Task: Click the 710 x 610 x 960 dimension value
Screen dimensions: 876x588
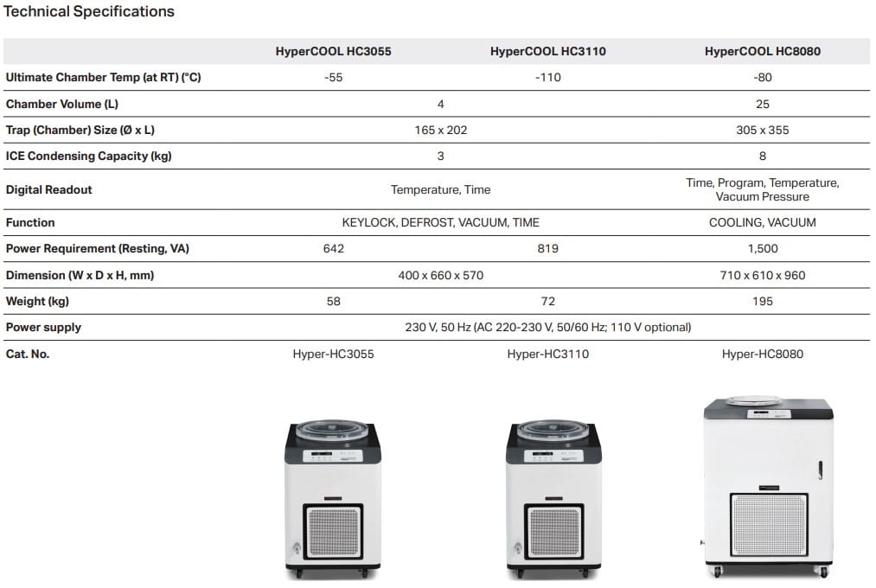Action: (762, 276)
